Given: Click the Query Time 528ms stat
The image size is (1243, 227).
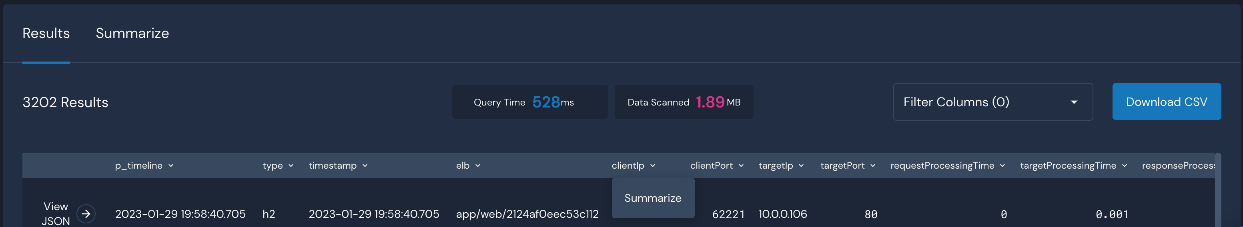Looking at the screenshot, I should (530, 102).
